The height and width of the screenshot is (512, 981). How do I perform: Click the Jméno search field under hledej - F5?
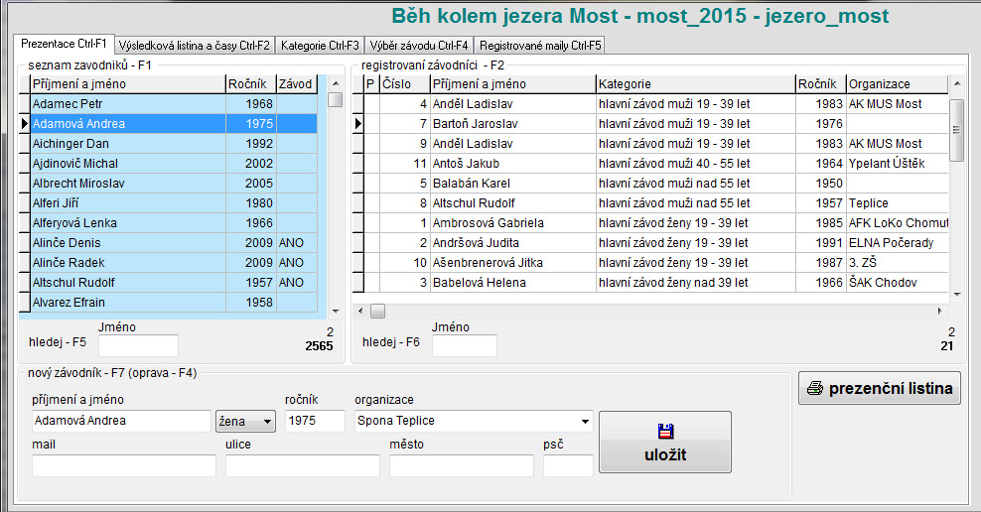click(138, 345)
